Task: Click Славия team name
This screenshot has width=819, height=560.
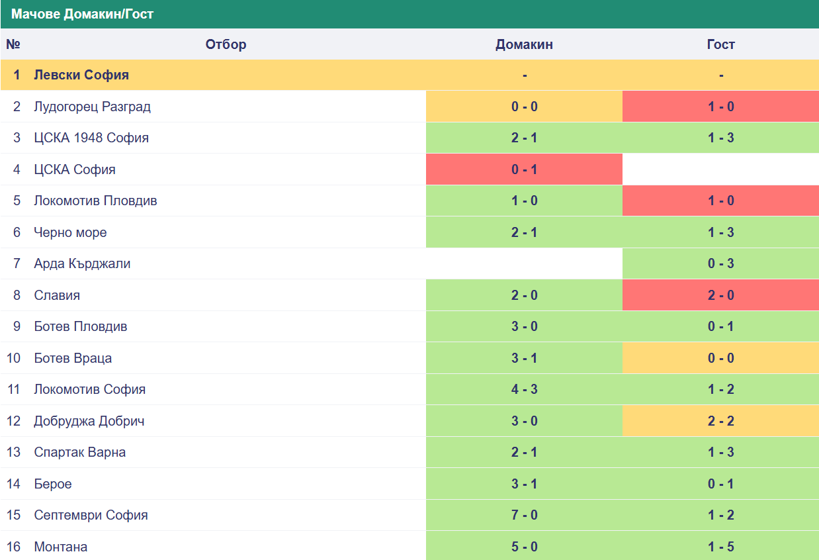Action: (57, 295)
